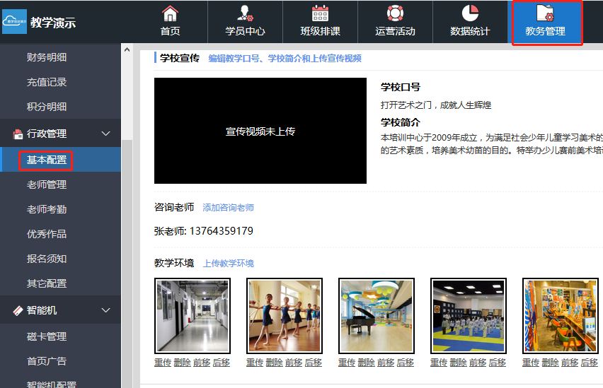603x388 pixels.
Task: Collapse the 行政管理 chevron arrow
Action: [x=106, y=134]
